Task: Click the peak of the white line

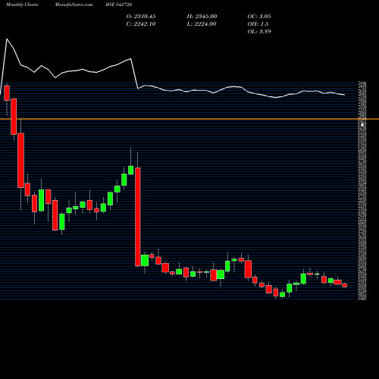Action: (x=7, y=39)
